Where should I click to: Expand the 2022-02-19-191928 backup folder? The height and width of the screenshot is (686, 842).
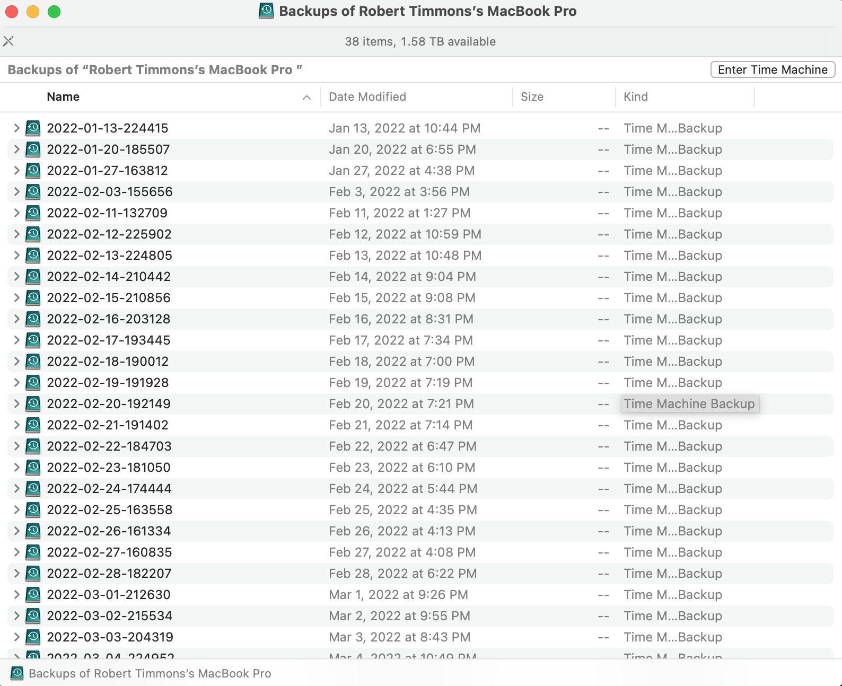point(16,383)
